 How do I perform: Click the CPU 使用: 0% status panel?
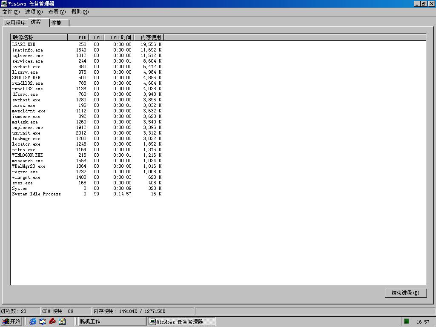tap(66, 311)
